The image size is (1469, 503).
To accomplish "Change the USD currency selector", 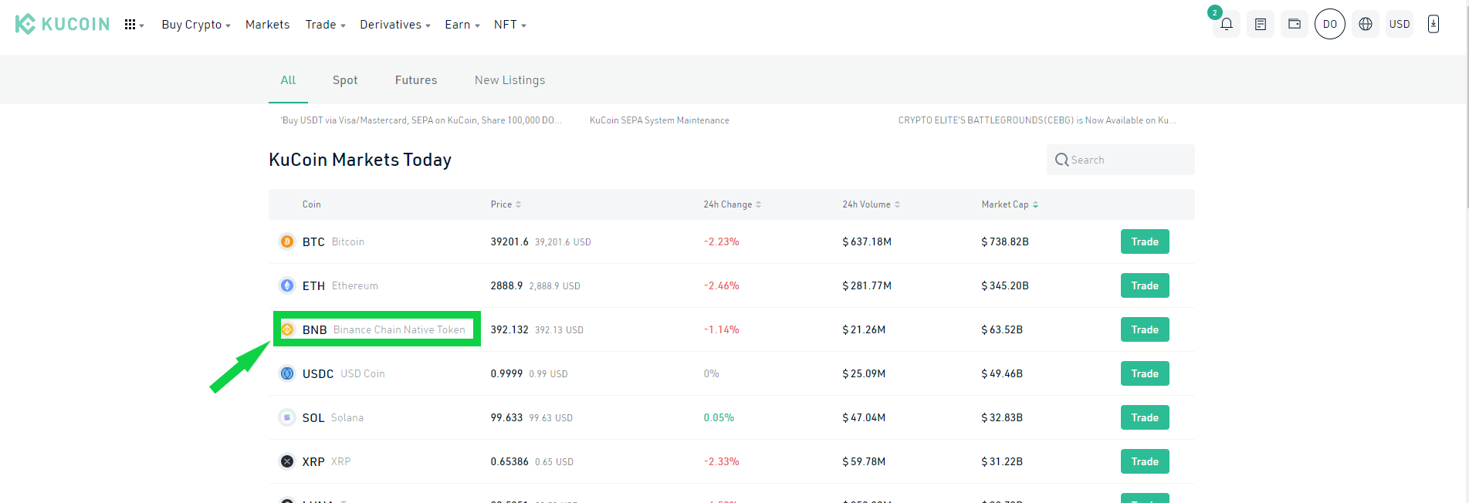I will 1400,24.
